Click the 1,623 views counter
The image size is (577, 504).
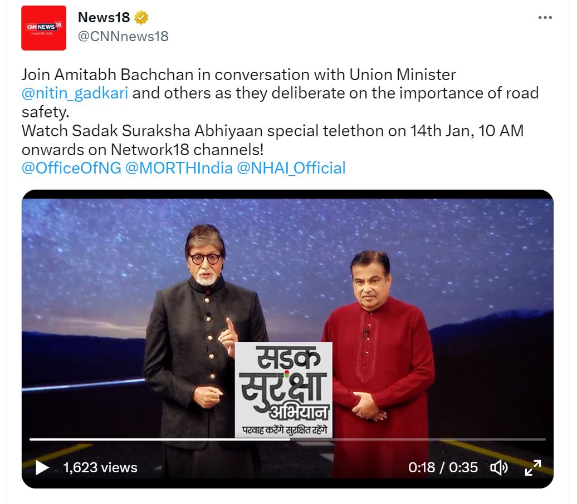tap(100, 468)
